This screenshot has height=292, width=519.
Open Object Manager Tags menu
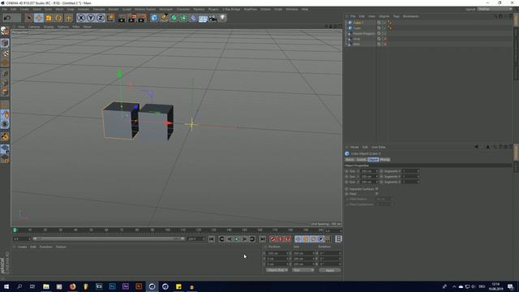click(x=397, y=16)
